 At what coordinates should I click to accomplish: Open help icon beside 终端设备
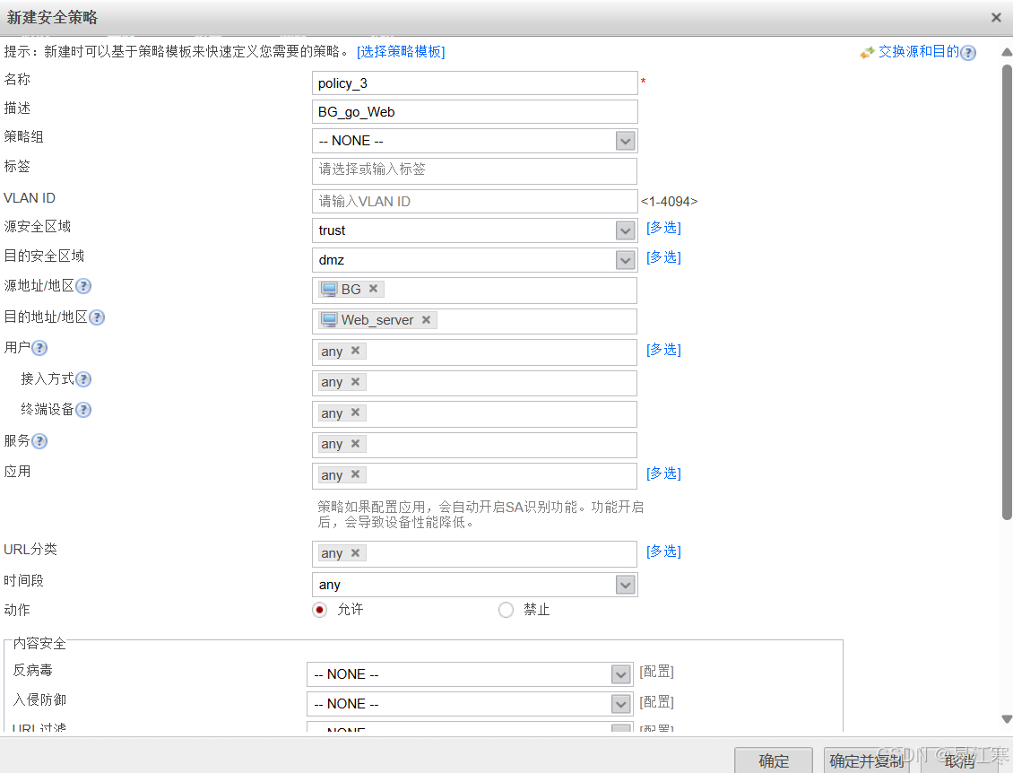pos(83,410)
